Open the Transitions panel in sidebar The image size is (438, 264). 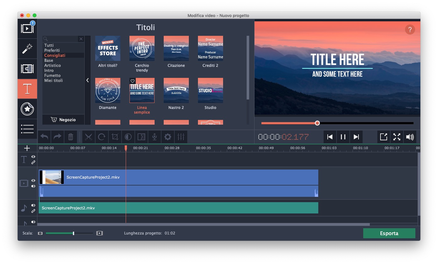[27, 69]
